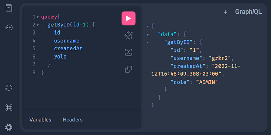
Task: Collapse the root response object arrow
Action: [x=148, y=27]
